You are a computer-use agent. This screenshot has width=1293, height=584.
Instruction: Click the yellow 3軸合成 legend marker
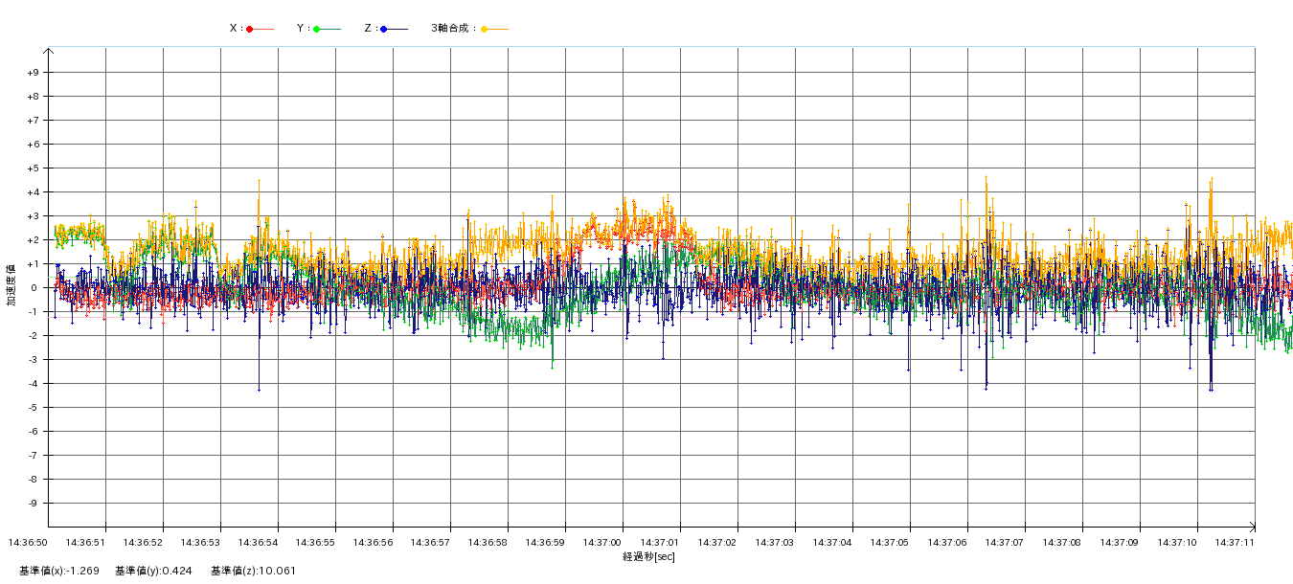click(x=485, y=29)
